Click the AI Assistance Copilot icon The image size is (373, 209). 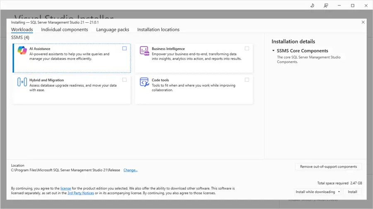[x=22, y=50]
